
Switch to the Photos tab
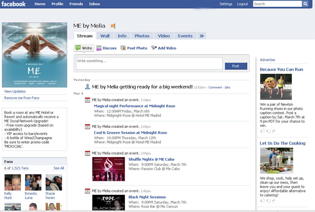[142, 36]
